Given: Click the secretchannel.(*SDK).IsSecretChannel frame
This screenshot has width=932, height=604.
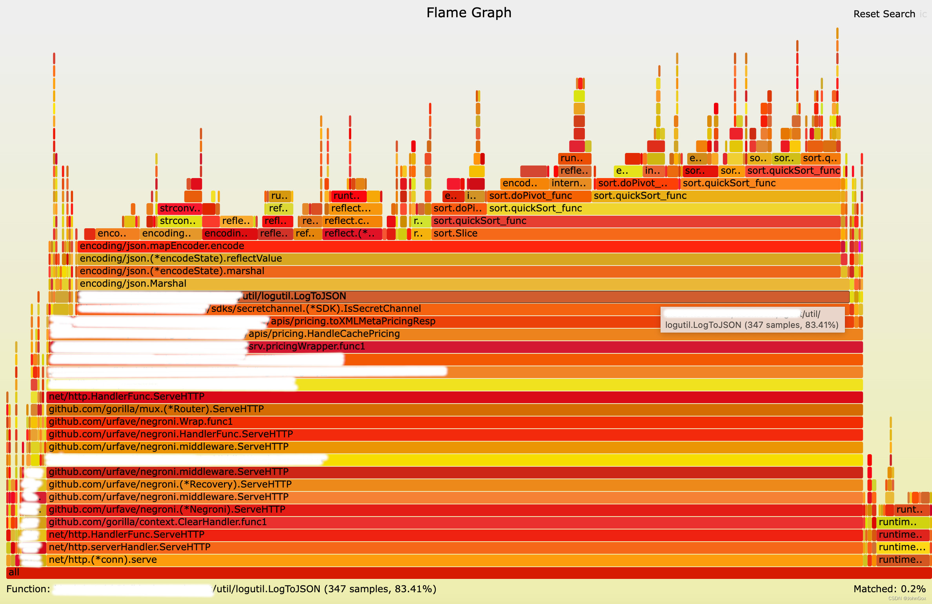Looking at the screenshot, I should coord(463,309).
